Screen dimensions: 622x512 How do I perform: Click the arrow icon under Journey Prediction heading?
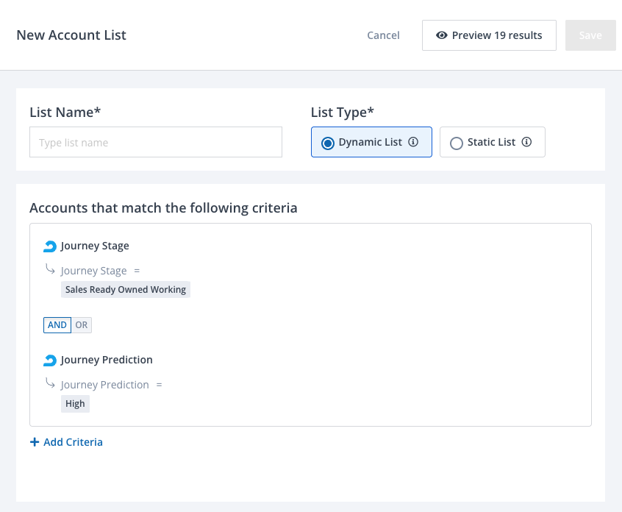coord(50,383)
